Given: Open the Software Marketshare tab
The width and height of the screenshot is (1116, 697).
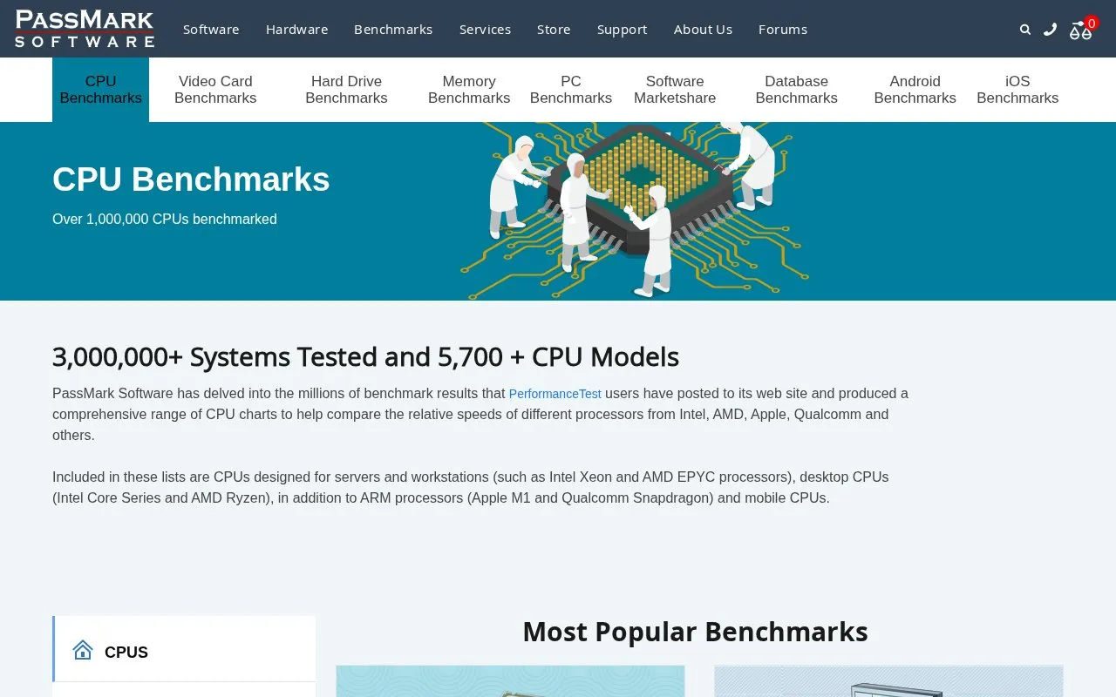Looking at the screenshot, I should 675,90.
